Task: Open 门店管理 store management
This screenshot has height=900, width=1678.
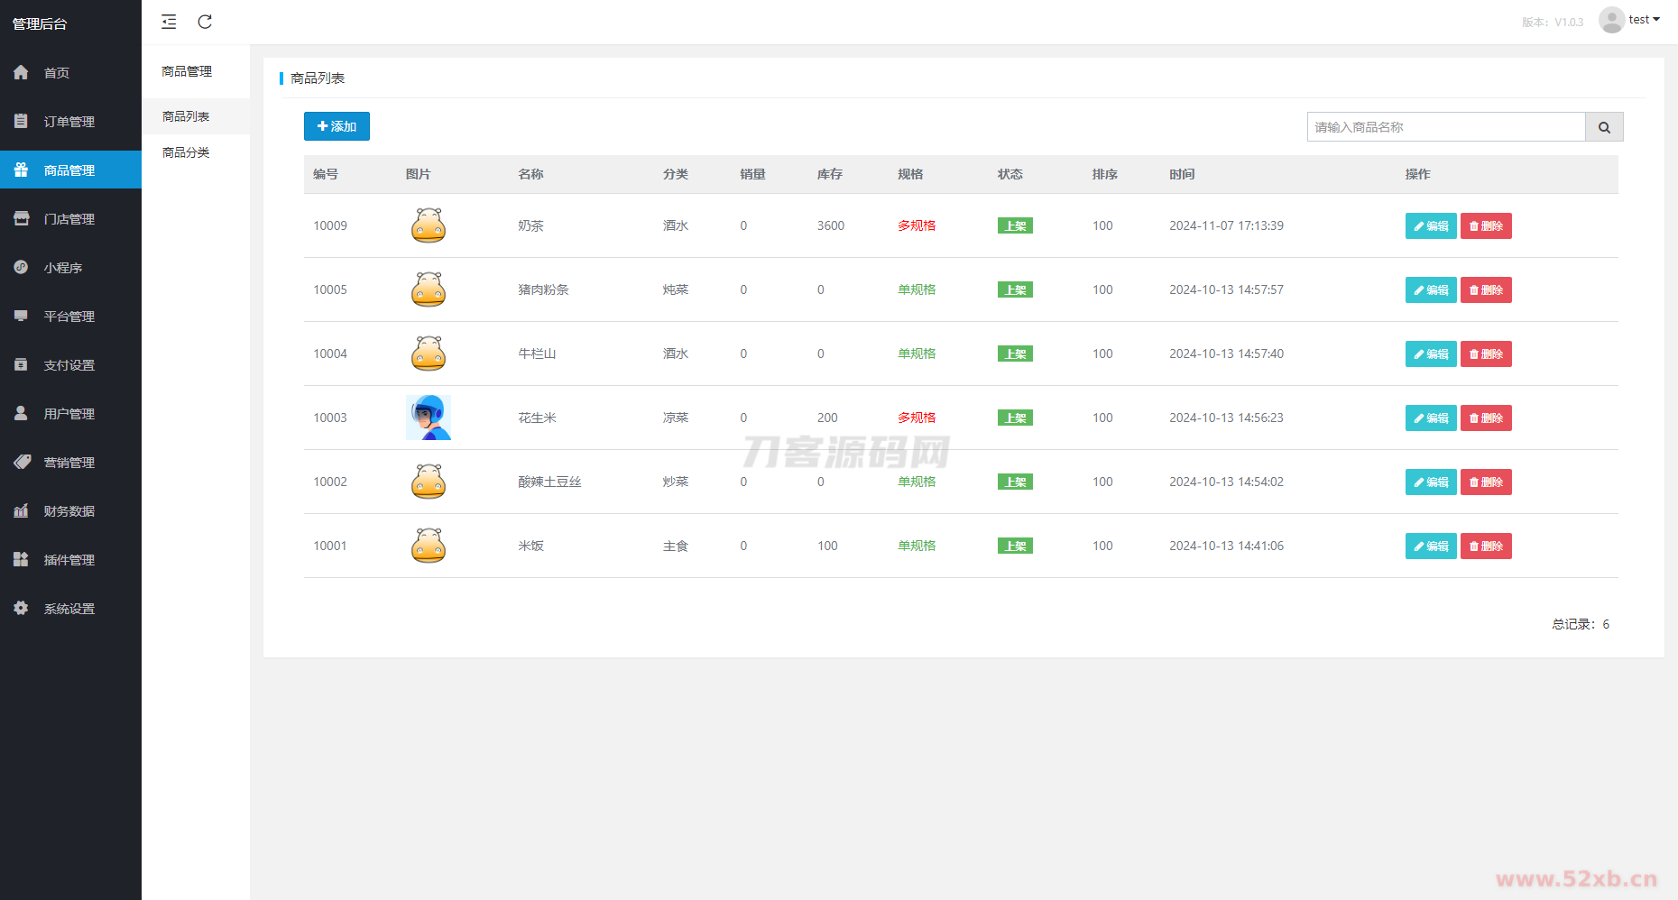Action: tap(69, 219)
